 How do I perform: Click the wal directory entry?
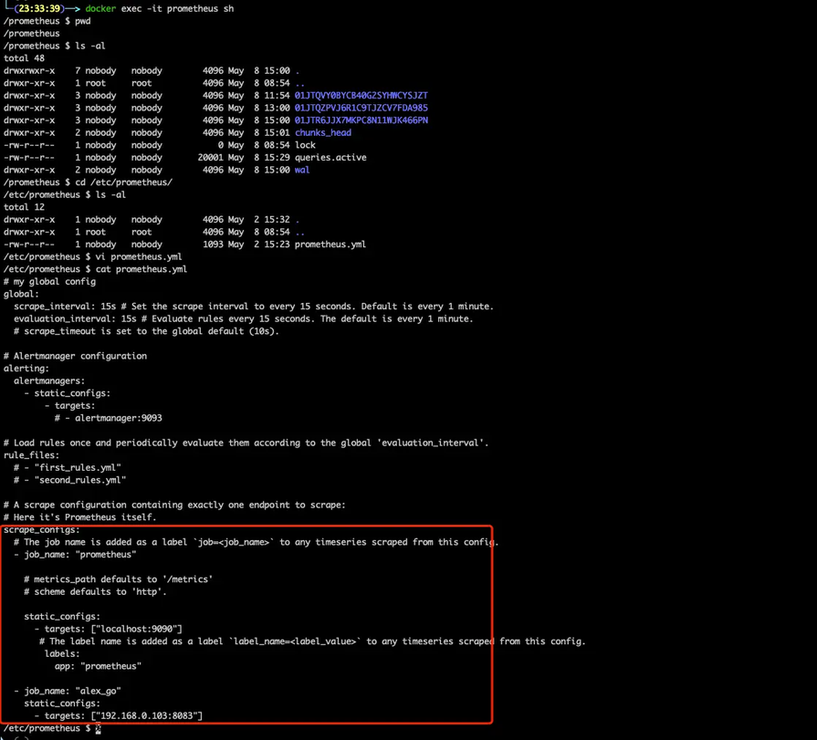click(302, 170)
